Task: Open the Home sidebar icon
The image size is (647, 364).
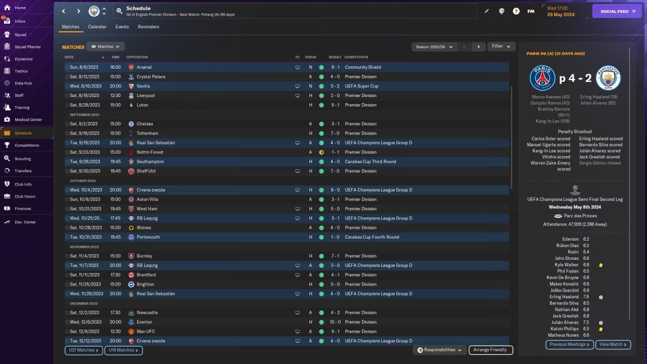Action: tap(7, 8)
